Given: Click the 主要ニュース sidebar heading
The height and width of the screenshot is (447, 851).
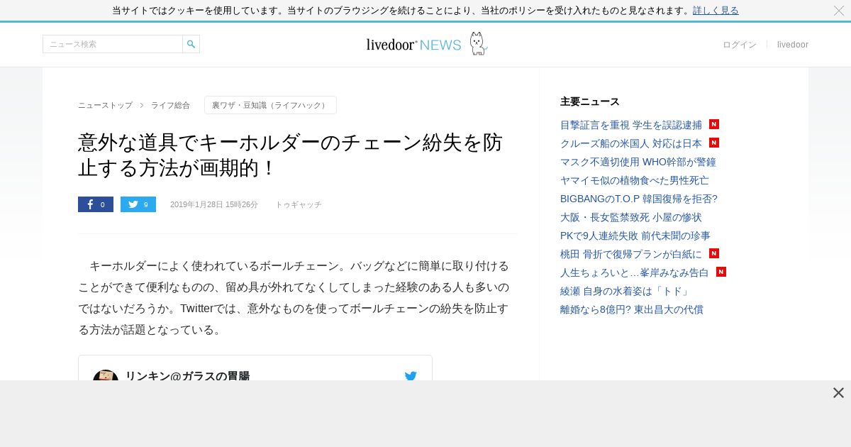Looking at the screenshot, I should tap(590, 101).
